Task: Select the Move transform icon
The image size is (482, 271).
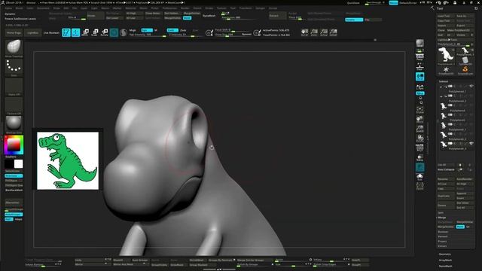Action: [85, 32]
